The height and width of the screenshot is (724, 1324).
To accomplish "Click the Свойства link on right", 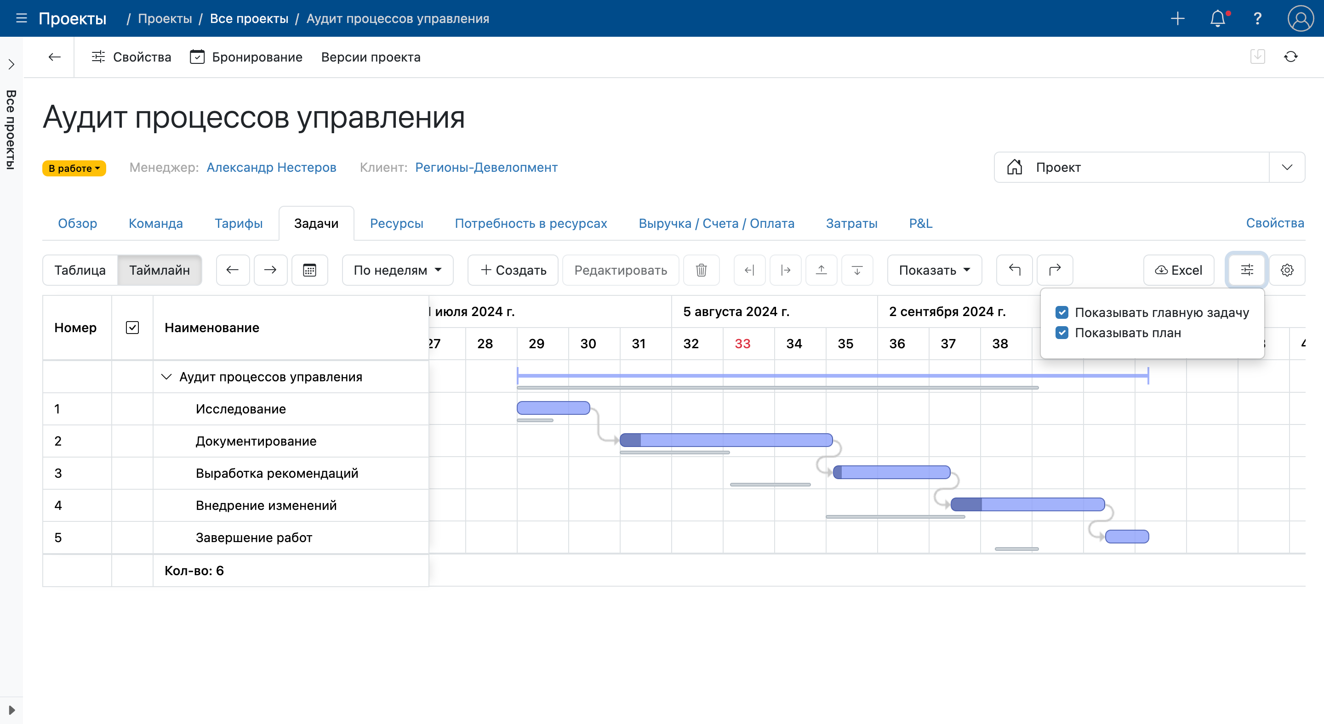I will pyautogui.click(x=1275, y=223).
